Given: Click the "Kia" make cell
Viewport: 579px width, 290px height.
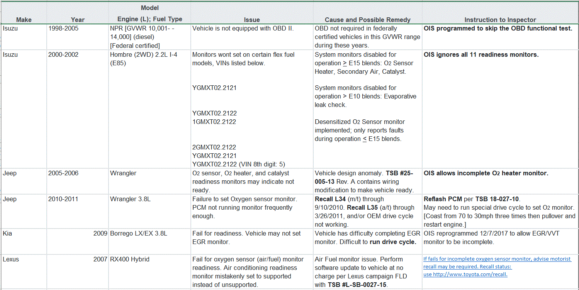Looking at the screenshot, I should [x=24, y=242].
